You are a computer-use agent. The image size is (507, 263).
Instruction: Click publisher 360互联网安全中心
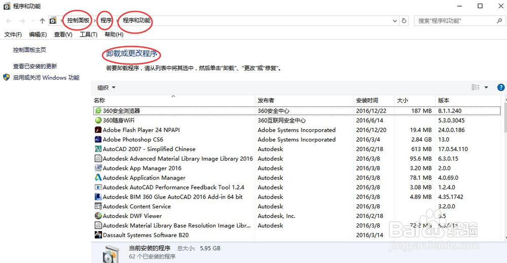click(x=281, y=121)
